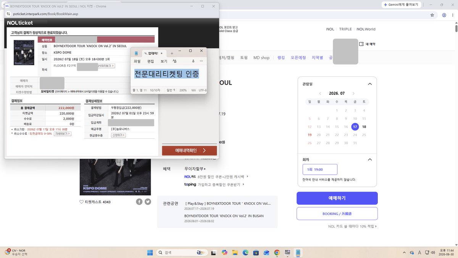Share concert via Twitter icon
458x258 pixels.
148,201
